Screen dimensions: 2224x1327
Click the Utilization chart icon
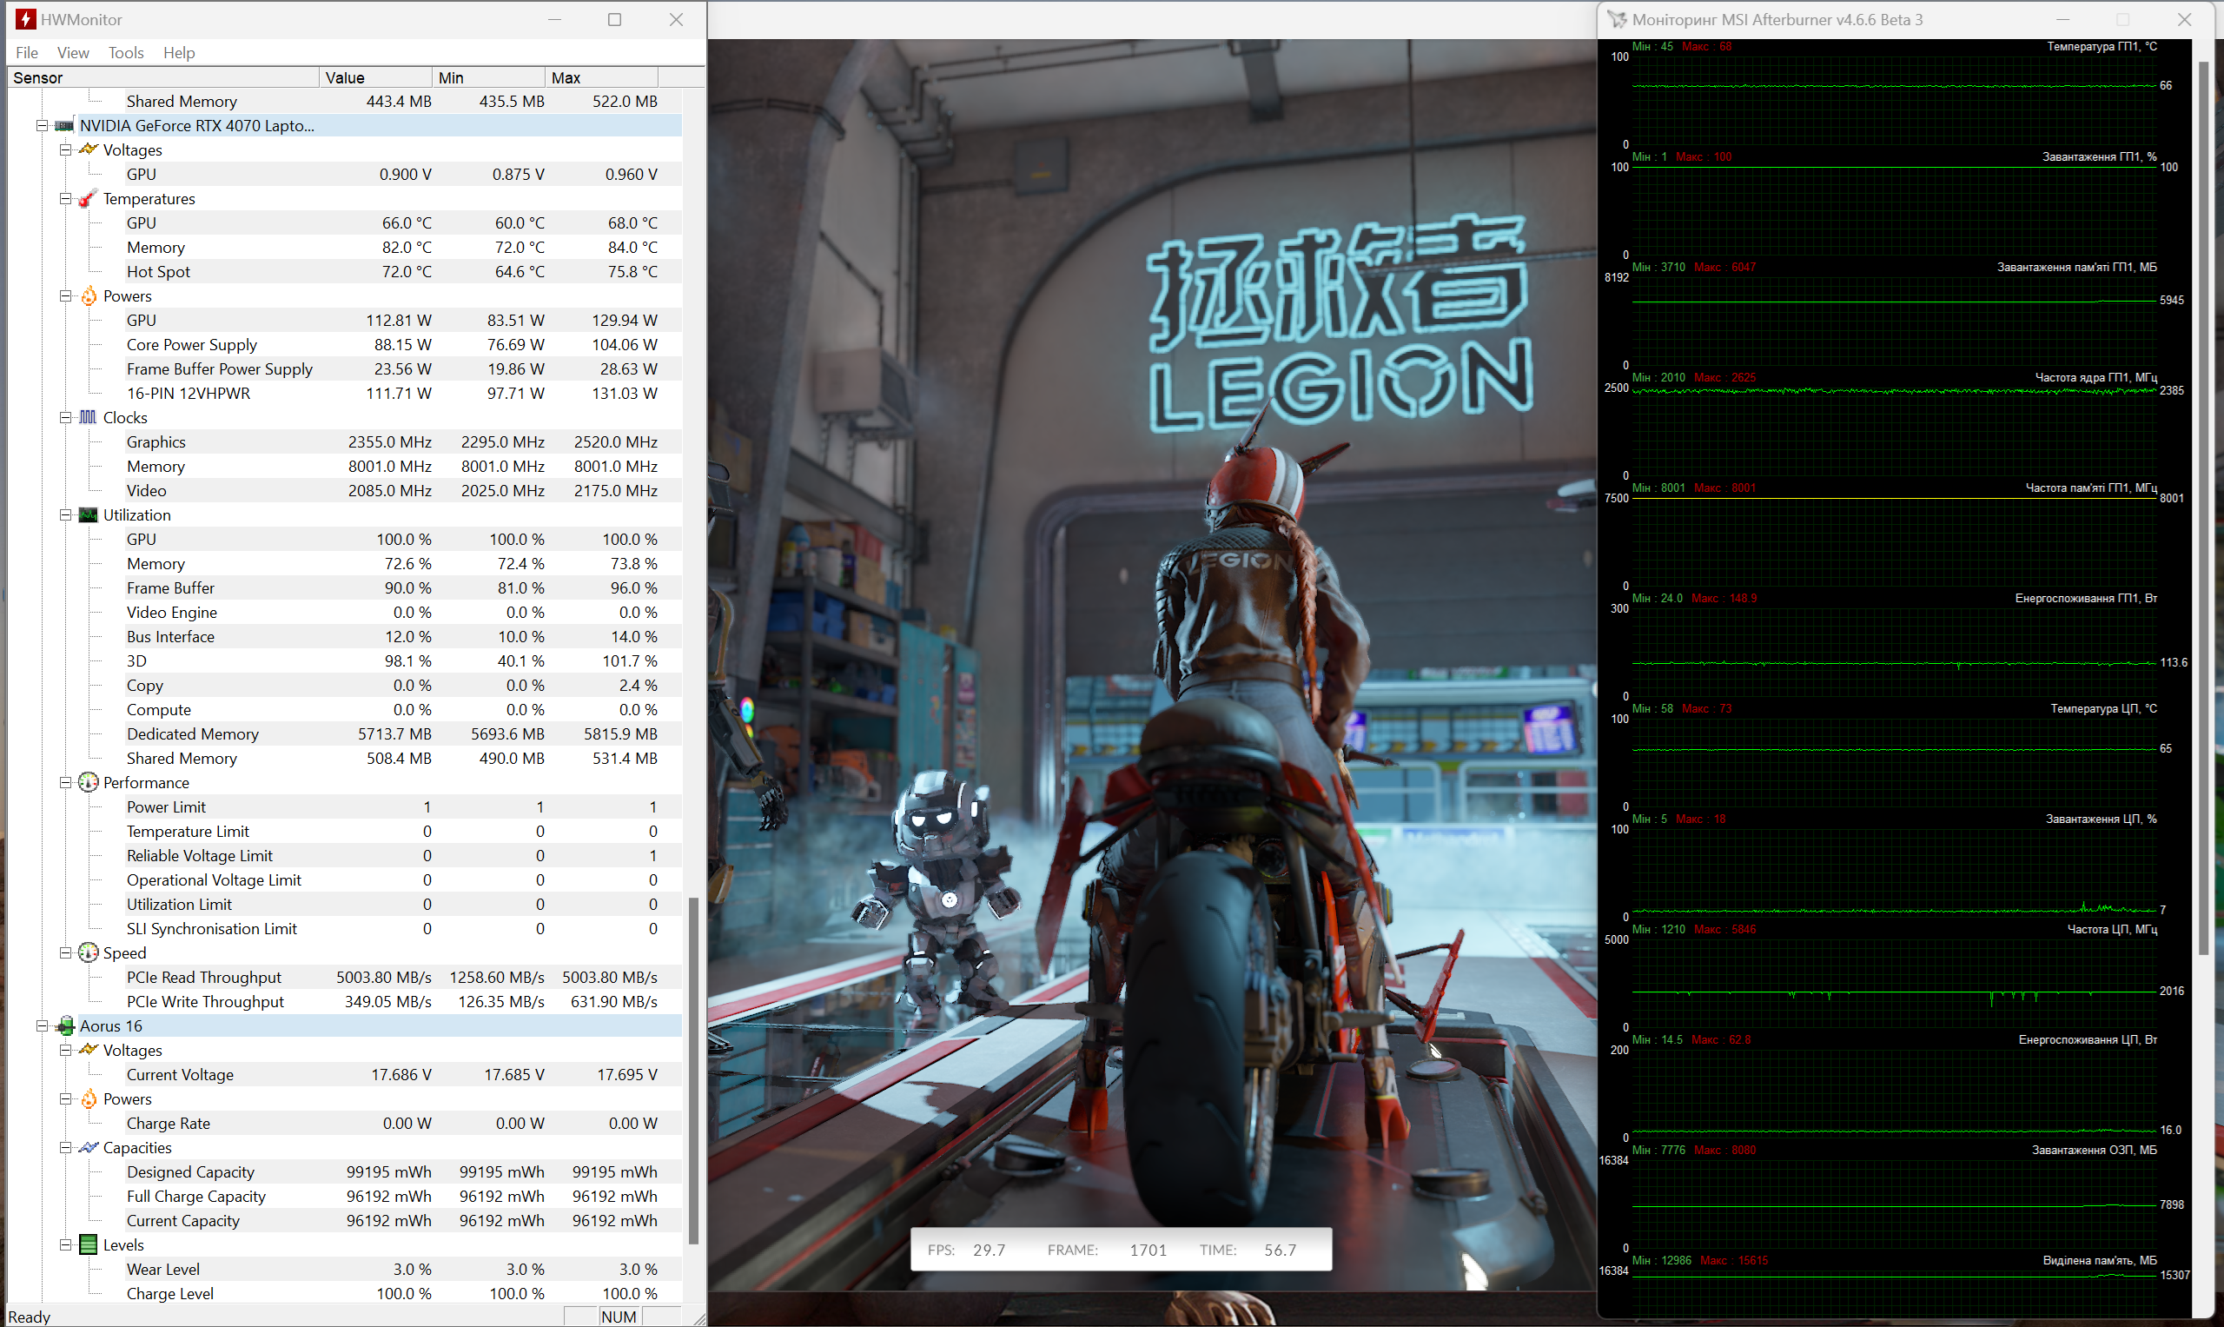point(89,515)
